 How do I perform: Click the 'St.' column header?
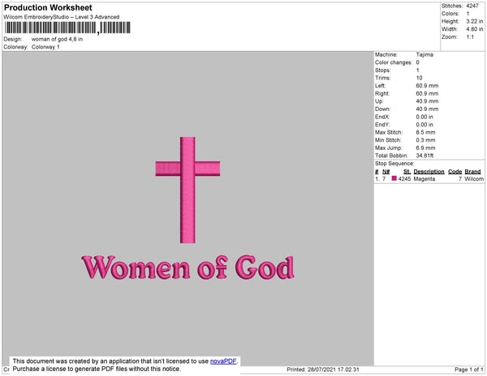[407, 172]
